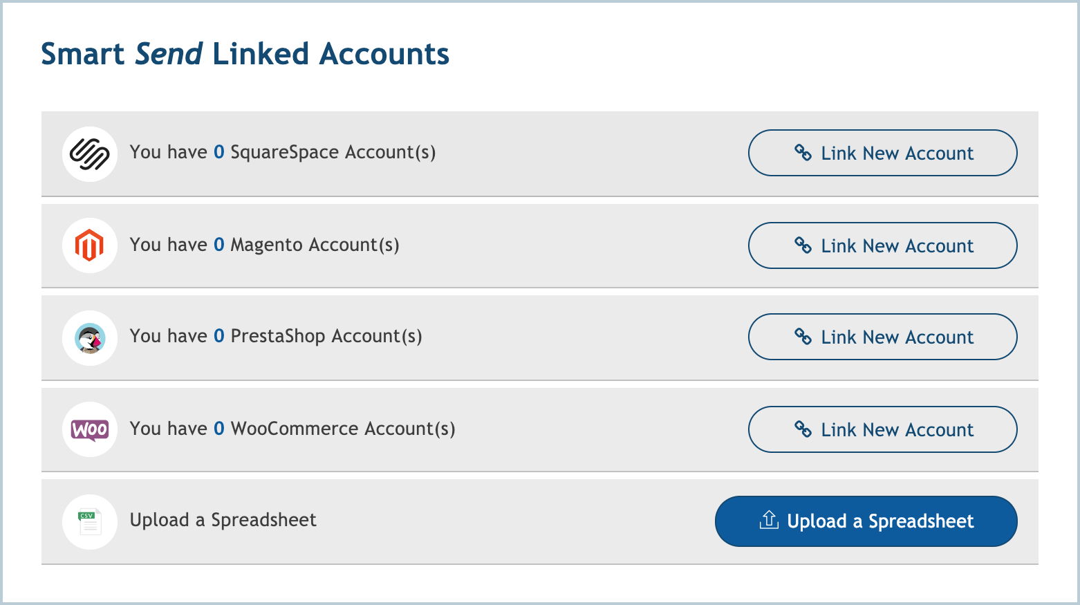Click the chain-link icon in the WooCommerce row
The image size is (1080, 605).
tap(803, 429)
